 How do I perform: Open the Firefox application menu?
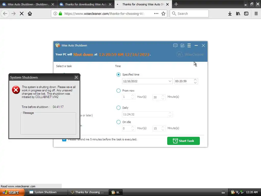[256, 14]
